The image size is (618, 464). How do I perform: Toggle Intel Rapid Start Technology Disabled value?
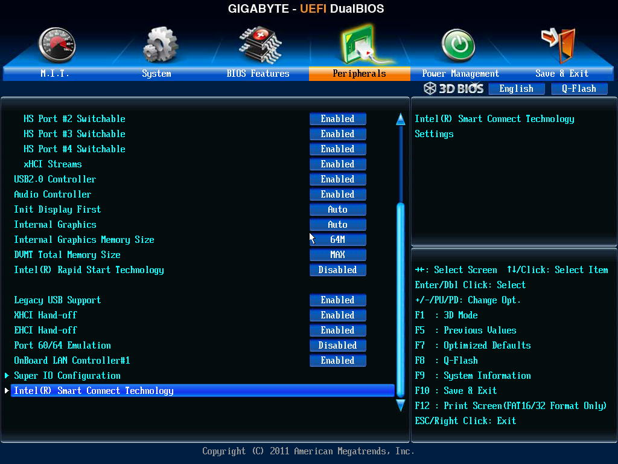click(x=338, y=270)
